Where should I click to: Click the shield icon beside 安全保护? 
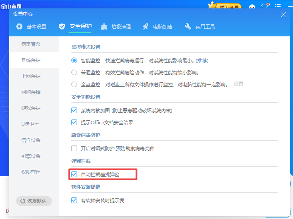[62, 26]
